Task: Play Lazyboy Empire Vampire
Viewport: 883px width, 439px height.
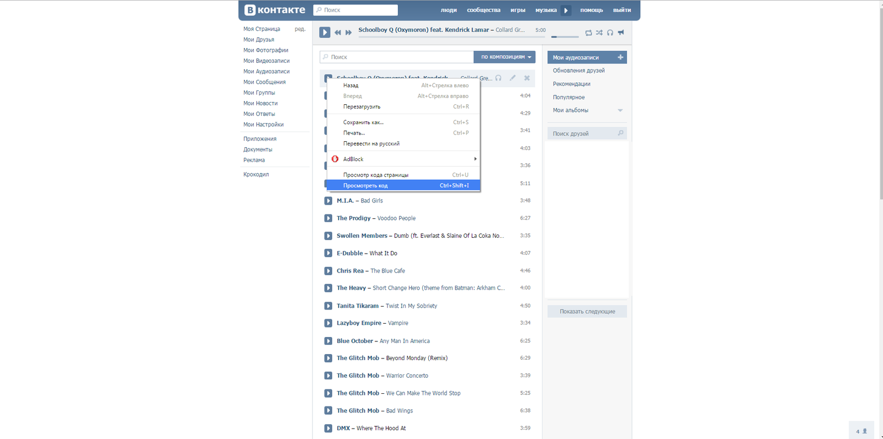Action: click(x=328, y=323)
